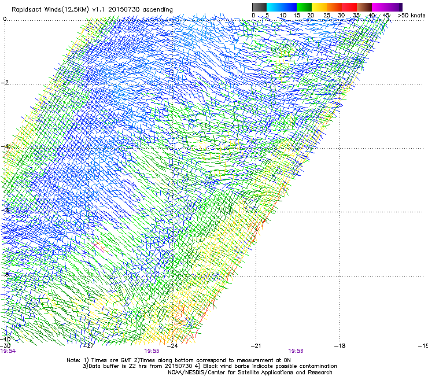Click the longitude '-24' axis label
This screenshot has width=428, height=376.
172,346
